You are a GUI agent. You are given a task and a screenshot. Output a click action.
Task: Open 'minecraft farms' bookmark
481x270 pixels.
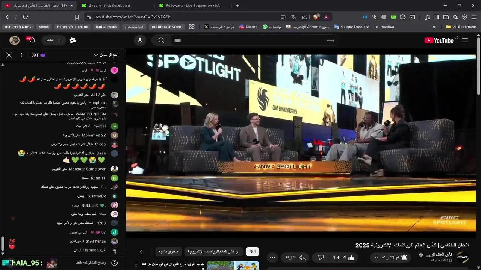[x=18, y=27]
